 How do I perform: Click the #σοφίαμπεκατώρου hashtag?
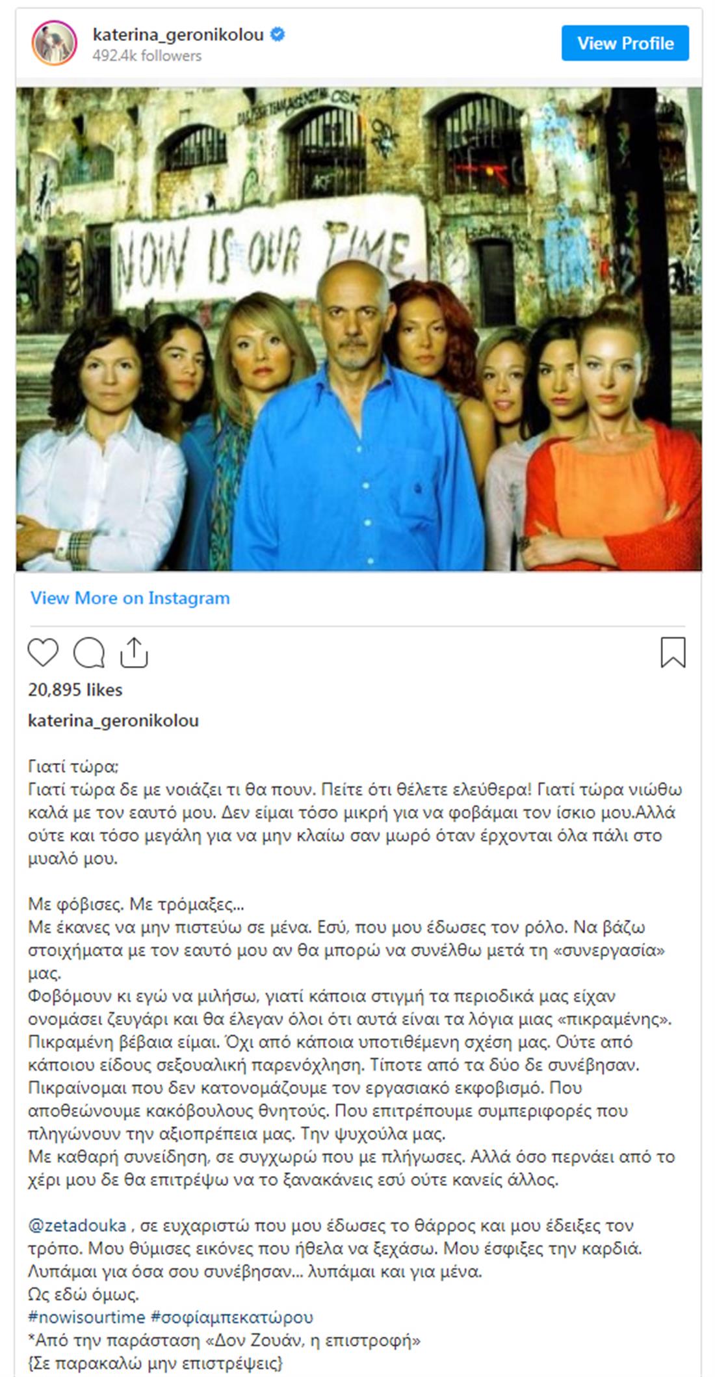pyautogui.click(x=232, y=1317)
